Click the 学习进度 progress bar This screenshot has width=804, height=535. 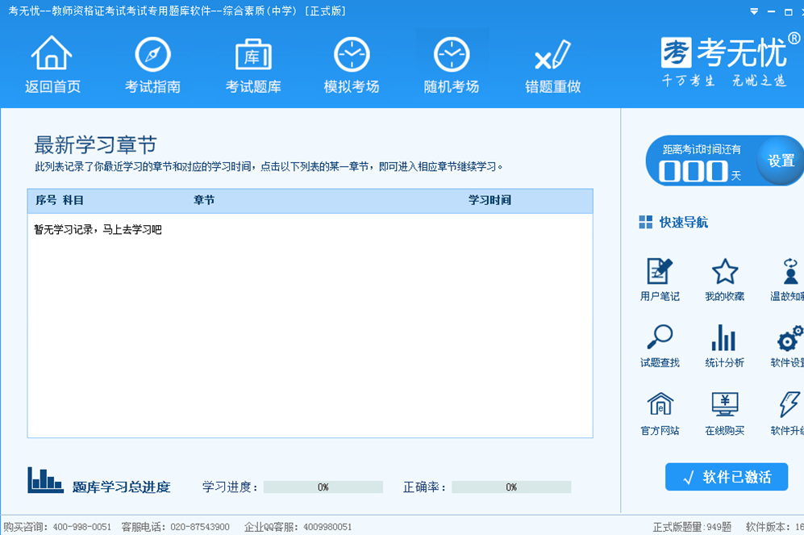[323, 487]
